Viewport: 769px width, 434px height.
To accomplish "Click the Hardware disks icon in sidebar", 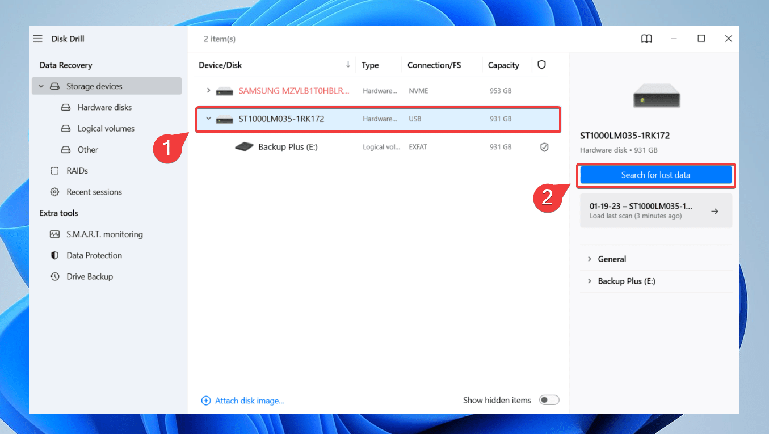I will [x=66, y=107].
